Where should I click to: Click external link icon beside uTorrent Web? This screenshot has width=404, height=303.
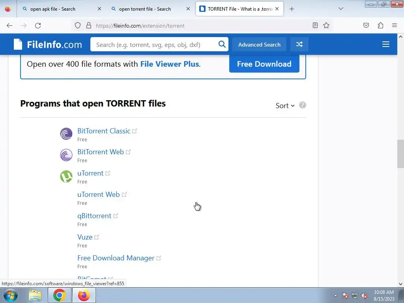(124, 194)
